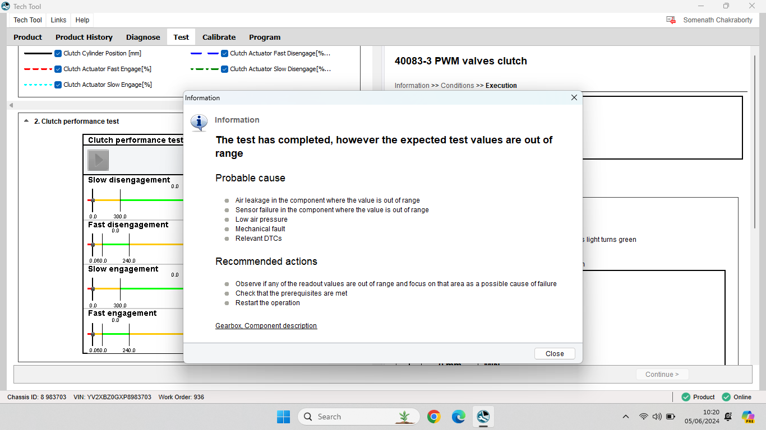Switch to the Product History tab

tap(84, 37)
